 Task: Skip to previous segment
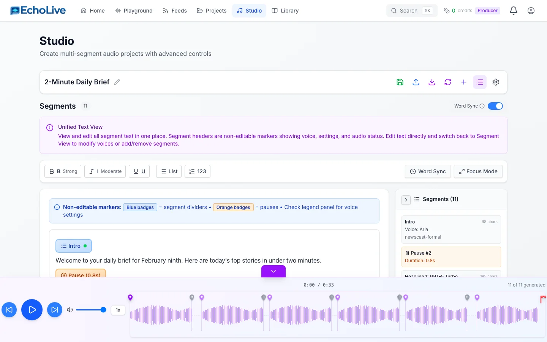coord(9,310)
